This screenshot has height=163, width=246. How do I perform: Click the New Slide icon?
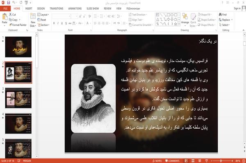coord(33,16)
